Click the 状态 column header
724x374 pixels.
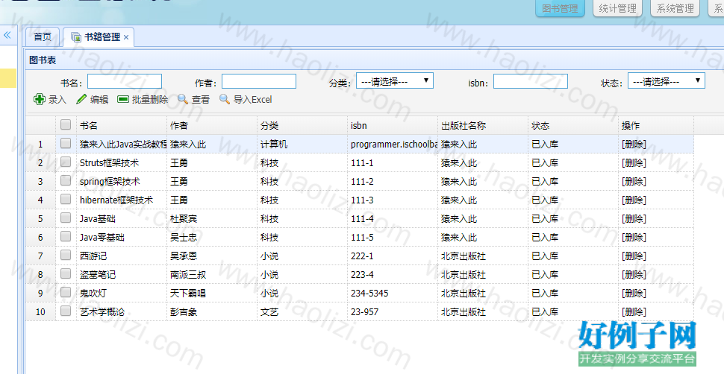pyautogui.click(x=573, y=125)
